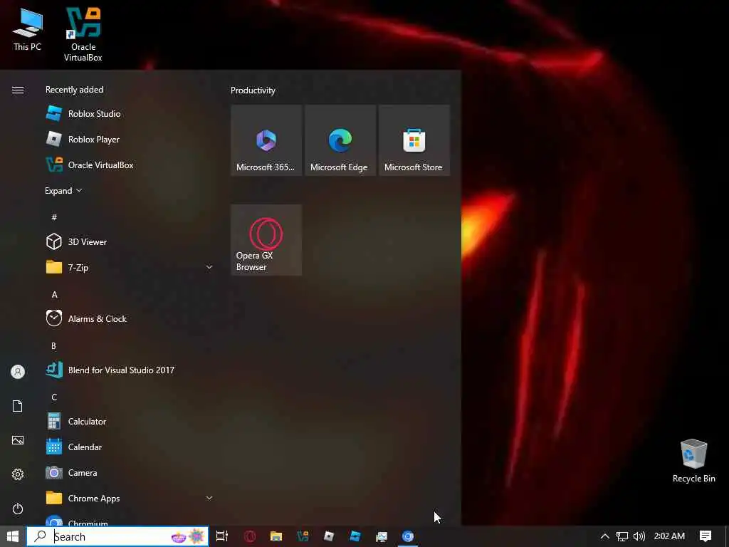Launch Blend for Visual Studio 2017

(128, 370)
